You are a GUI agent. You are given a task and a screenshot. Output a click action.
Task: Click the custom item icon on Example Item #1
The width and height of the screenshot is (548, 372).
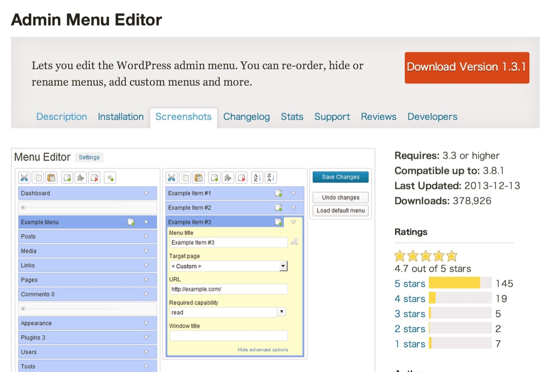coord(279,193)
